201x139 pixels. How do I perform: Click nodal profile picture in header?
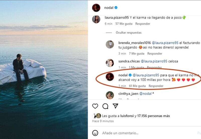tap(96, 8)
